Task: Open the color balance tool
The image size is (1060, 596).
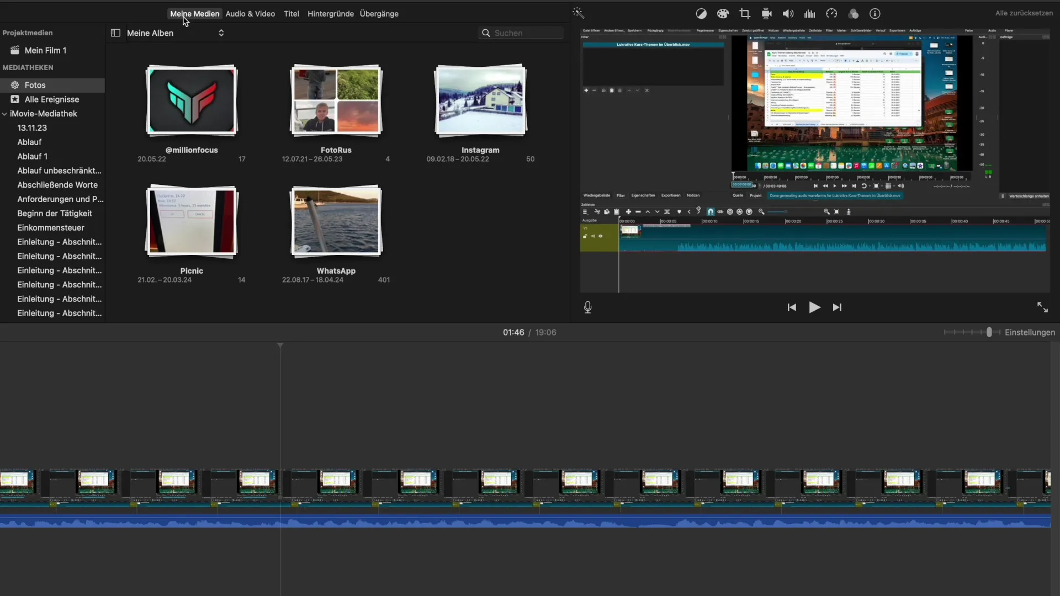Action: [x=701, y=14]
